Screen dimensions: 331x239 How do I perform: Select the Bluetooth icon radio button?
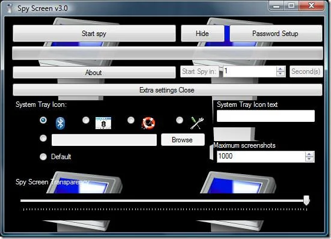[43, 120]
